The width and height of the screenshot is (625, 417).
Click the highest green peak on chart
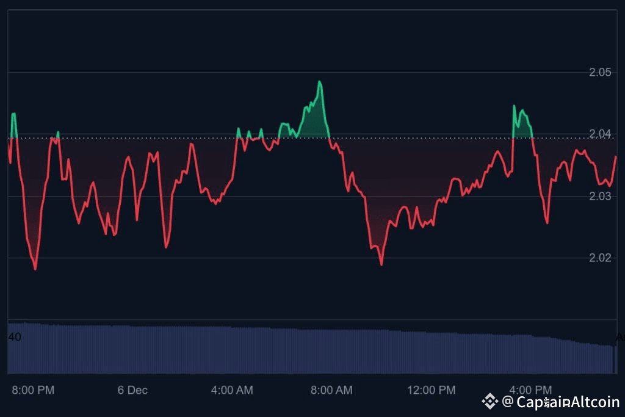[319, 82]
